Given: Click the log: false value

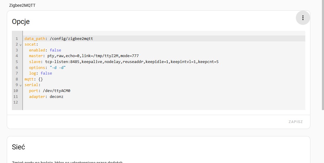Looking at the screenshot, I should tap(46, 73).
